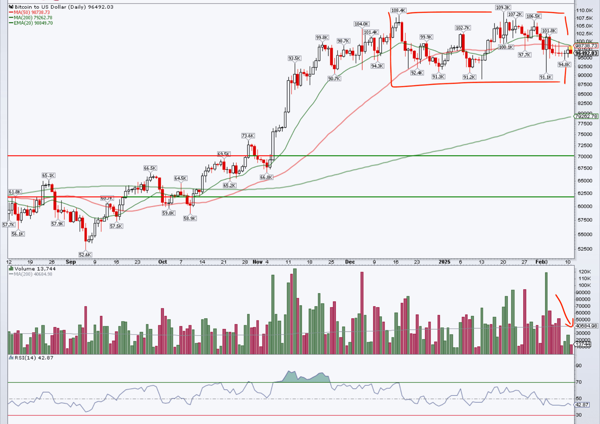Click the 91.2K low label
This screenshot has height=424, width=600.
click(x=470, y=77)
